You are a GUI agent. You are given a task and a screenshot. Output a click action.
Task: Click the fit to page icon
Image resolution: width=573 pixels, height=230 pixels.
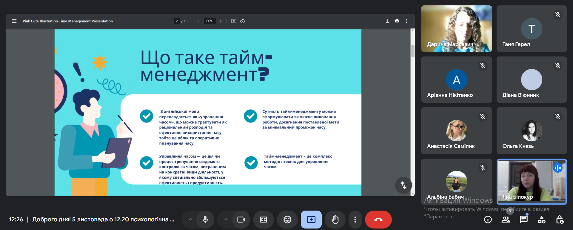(x=234, y=21)
